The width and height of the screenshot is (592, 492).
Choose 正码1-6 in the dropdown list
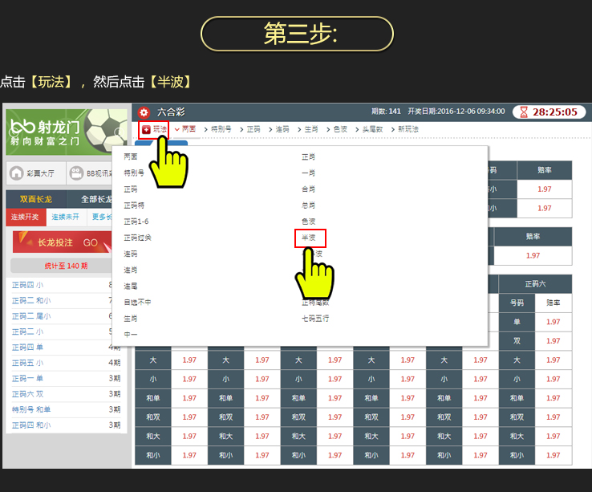point(136,222)
